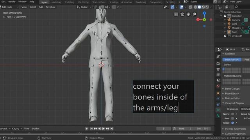Viewport: 250px width, 140px height.
Task: Open the Armature menu
Action: [x=50, y=7]
